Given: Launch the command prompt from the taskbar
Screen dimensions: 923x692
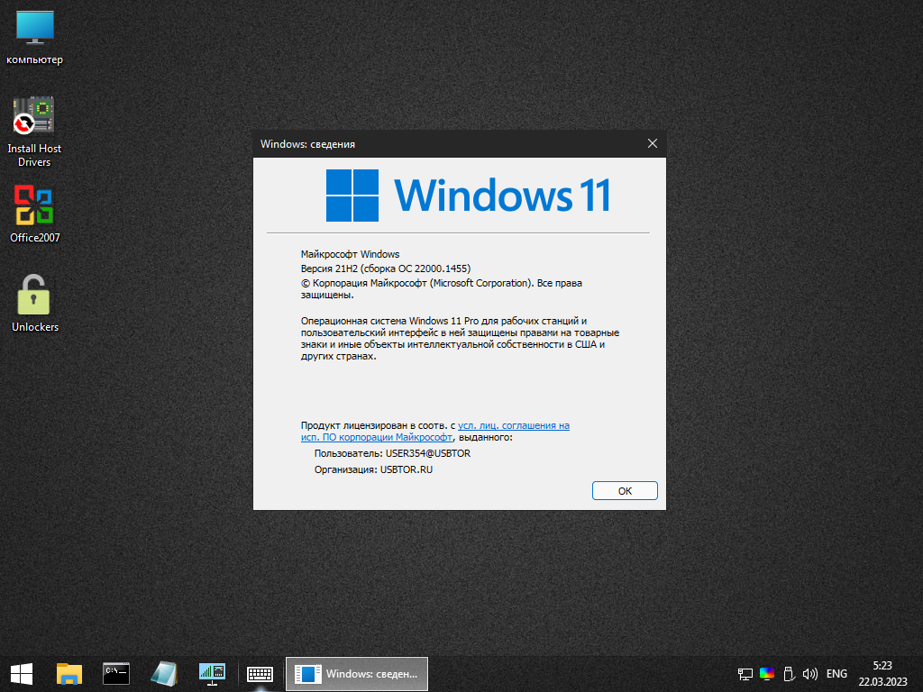Looking at the screenshot, I should pyautogui.click(x=116, y=674).
